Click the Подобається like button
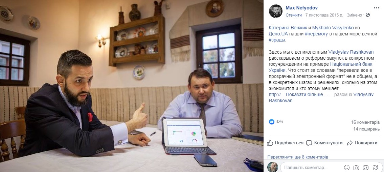This screenshot has height=172, width=384. pos(285,143)
